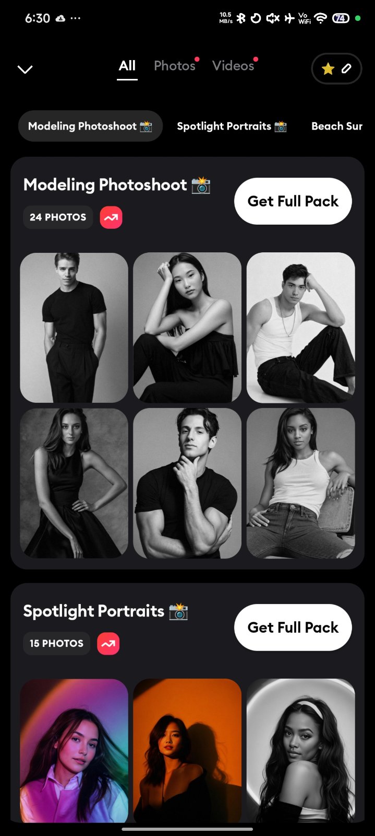This screenshot has width=375, height=836.
Task: Open the star and pencil premium button
Action: (x=336, y=68)
